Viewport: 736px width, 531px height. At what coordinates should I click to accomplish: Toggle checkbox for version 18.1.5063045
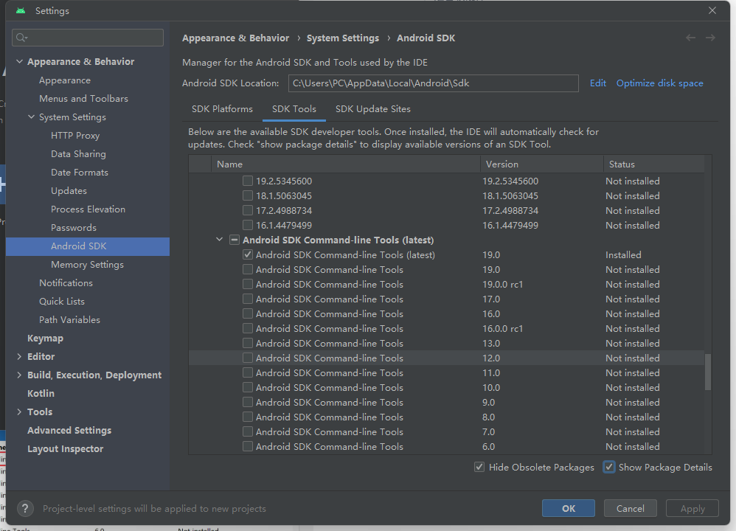coord(248,195)
